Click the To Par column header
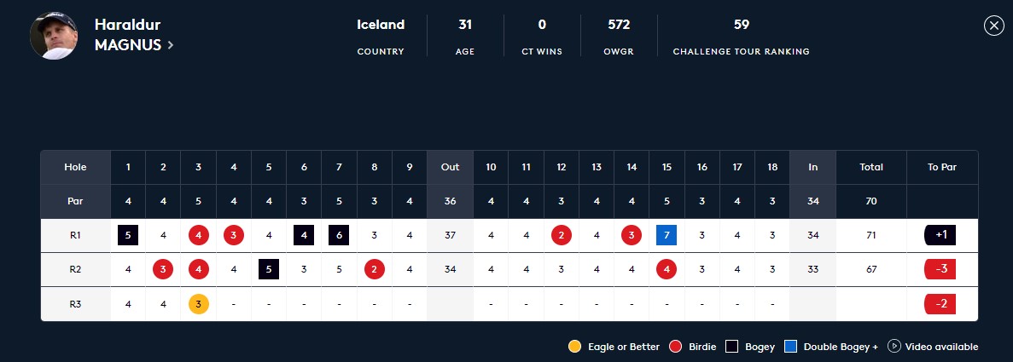This screenshot has height=362, width=1013. tap(942, 167)
